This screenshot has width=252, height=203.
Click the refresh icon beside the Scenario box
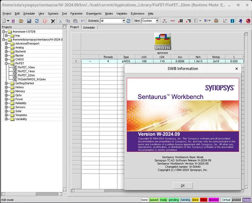(x=129, y=21)
